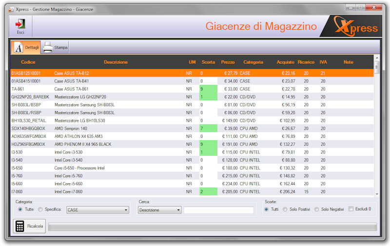Click the Esci exit icon

click(20, 24)
